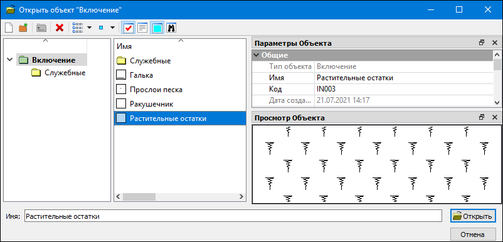
Task: Delete selected object with red X
Action: coord(60,28)
